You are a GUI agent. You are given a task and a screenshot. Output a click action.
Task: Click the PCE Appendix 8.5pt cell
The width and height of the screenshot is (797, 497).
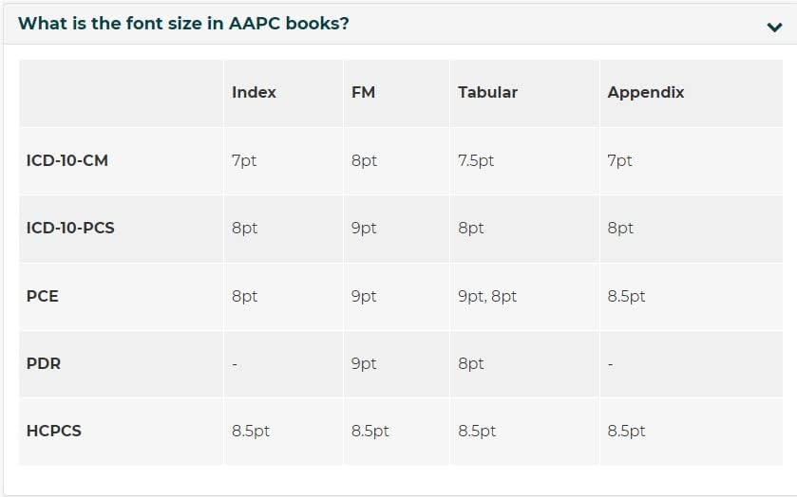(626, 296)
